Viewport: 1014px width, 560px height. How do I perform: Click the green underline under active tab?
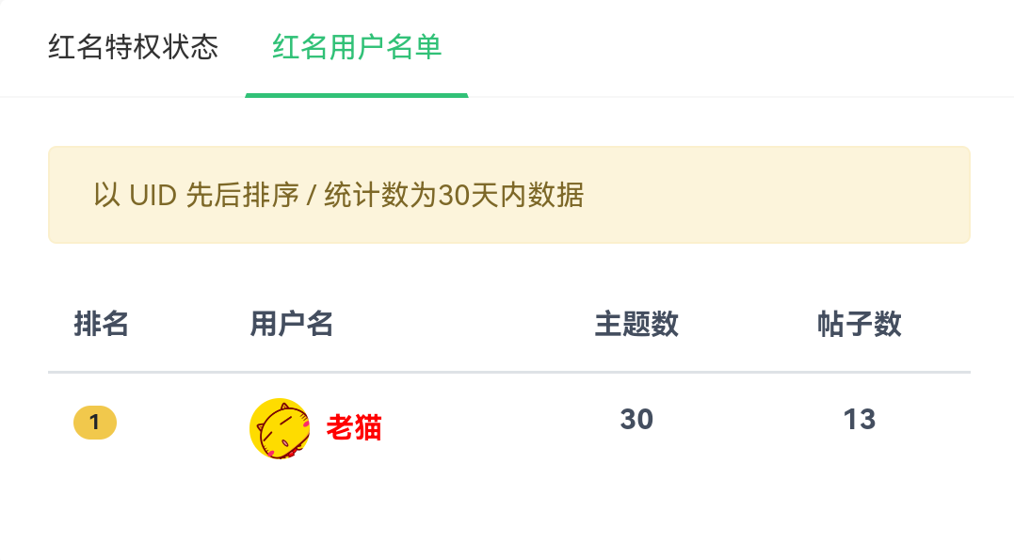(x=356, y=95)
